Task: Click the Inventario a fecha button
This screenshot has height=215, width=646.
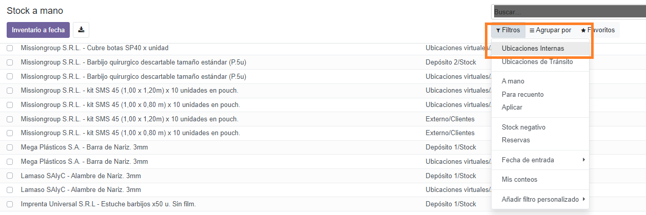Action: 38,30
